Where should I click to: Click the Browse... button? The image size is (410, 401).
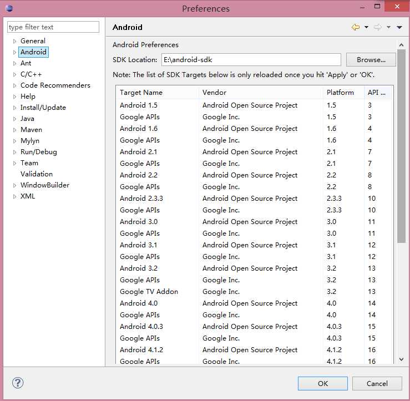click(371, 59)
